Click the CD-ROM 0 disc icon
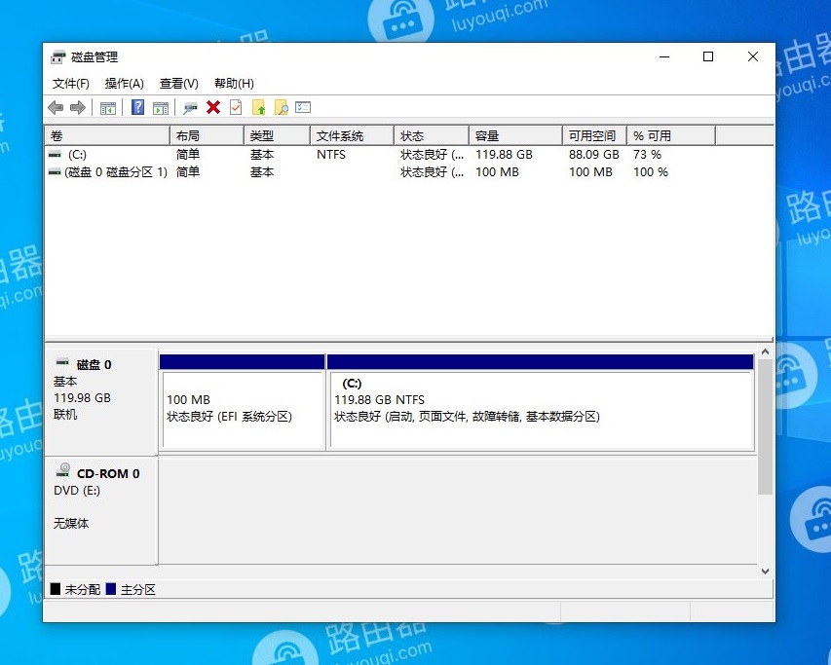Viewport: 831px width, 665px height. [63, 469]
